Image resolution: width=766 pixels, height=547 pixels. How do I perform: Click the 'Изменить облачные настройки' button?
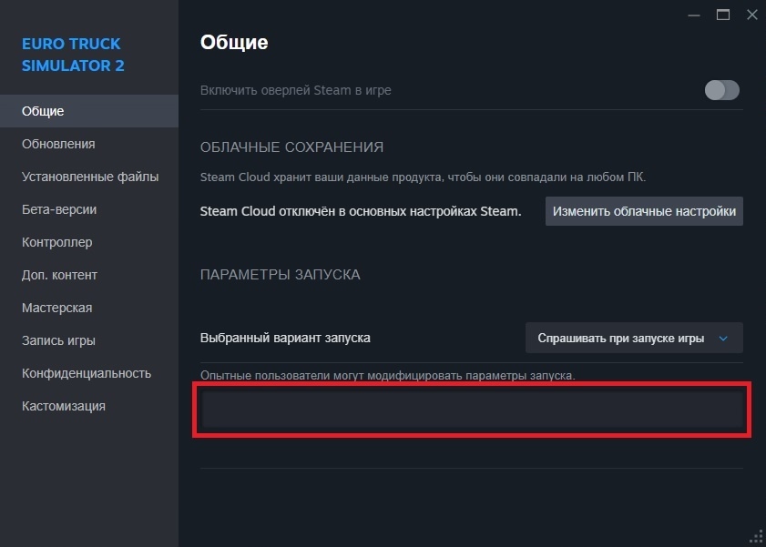pos(644,211)
